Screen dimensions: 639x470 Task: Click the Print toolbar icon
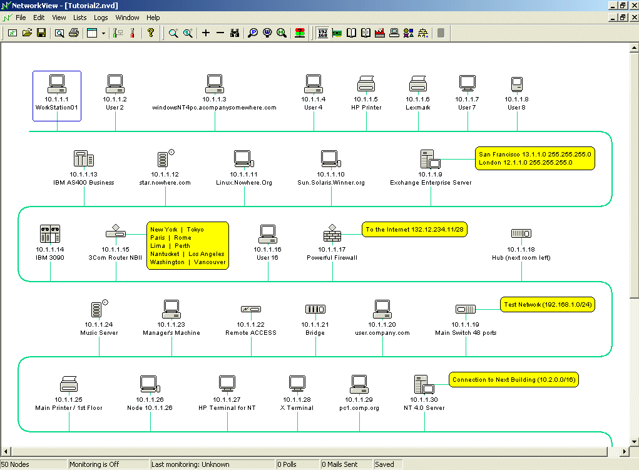click(x=73, y=33)
